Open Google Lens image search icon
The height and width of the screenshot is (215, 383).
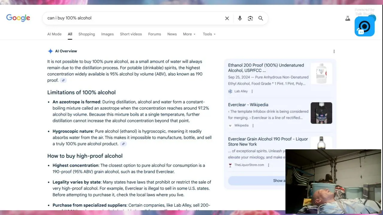point(250,18)
